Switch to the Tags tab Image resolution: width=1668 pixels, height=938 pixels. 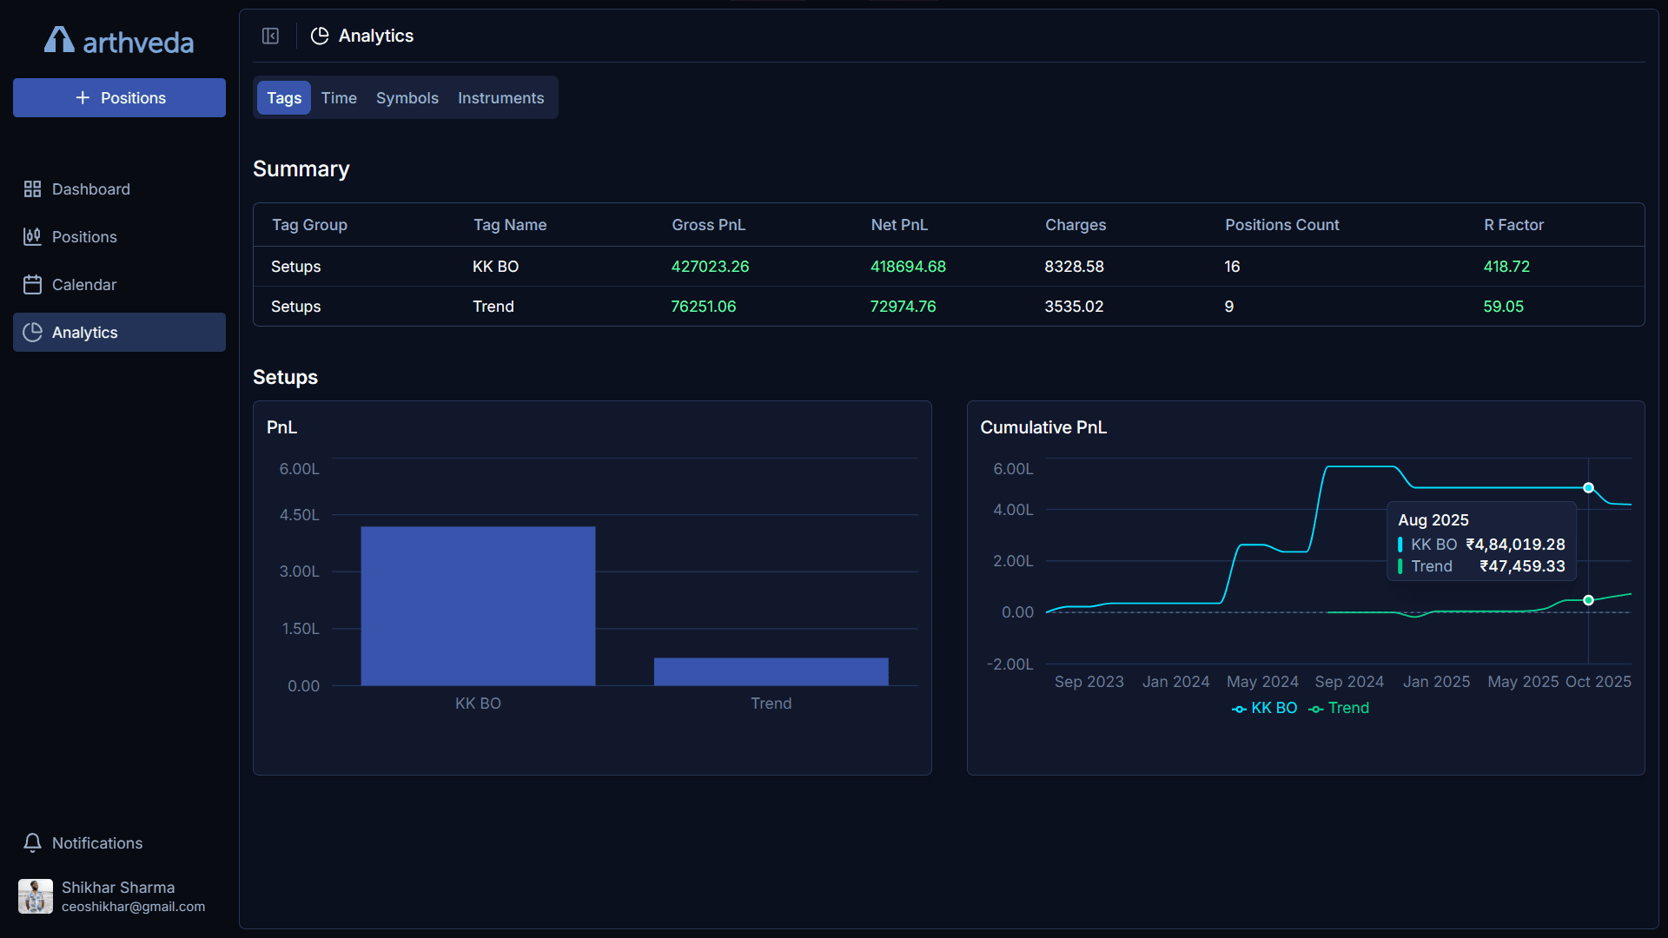pyautogui.click(x=283, y=97)
